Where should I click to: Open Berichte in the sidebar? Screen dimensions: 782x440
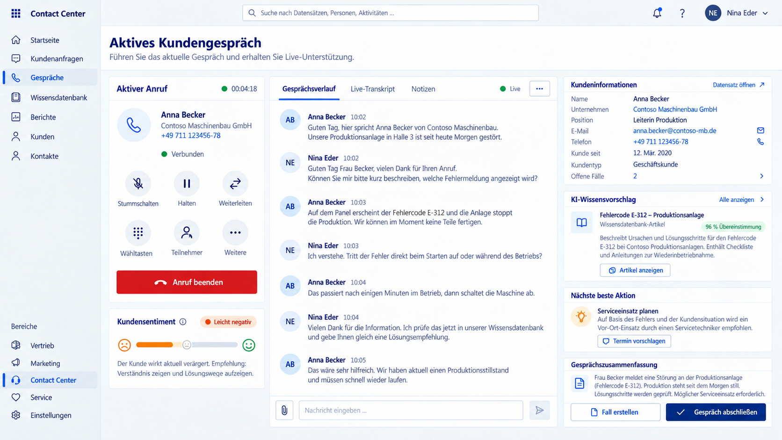[x=51, y=117]
